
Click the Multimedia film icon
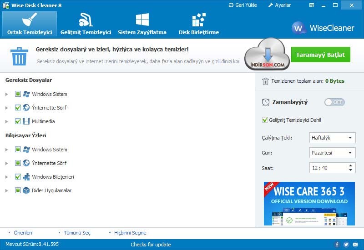click(26, 121)
